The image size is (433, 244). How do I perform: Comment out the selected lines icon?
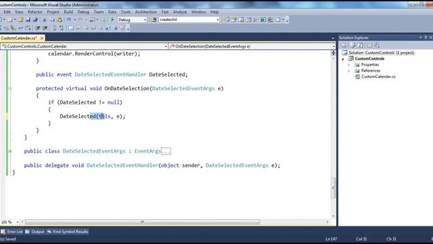click(54, 28)
